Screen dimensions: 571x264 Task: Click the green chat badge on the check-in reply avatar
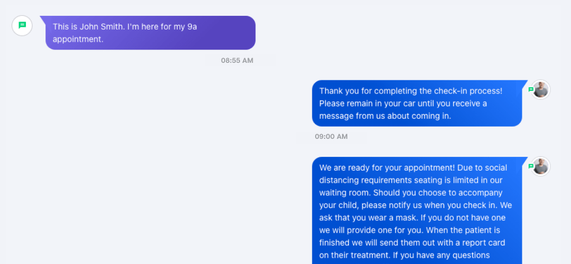(x=531, y=89)
